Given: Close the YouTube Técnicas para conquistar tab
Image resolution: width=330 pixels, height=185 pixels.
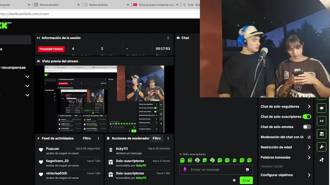Looking at the screenshot, I should 177,5.
